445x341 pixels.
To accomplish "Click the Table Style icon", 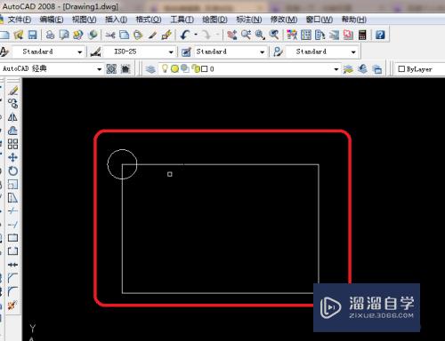I will (x=186, y=52).
